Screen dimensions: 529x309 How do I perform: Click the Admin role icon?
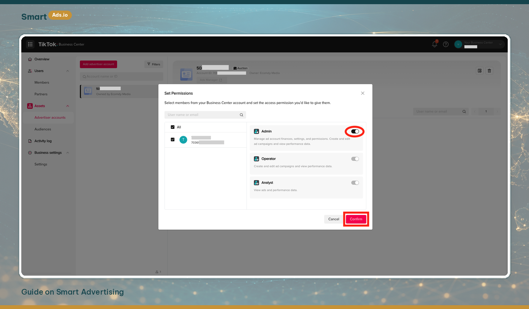[x=257, y=132]
